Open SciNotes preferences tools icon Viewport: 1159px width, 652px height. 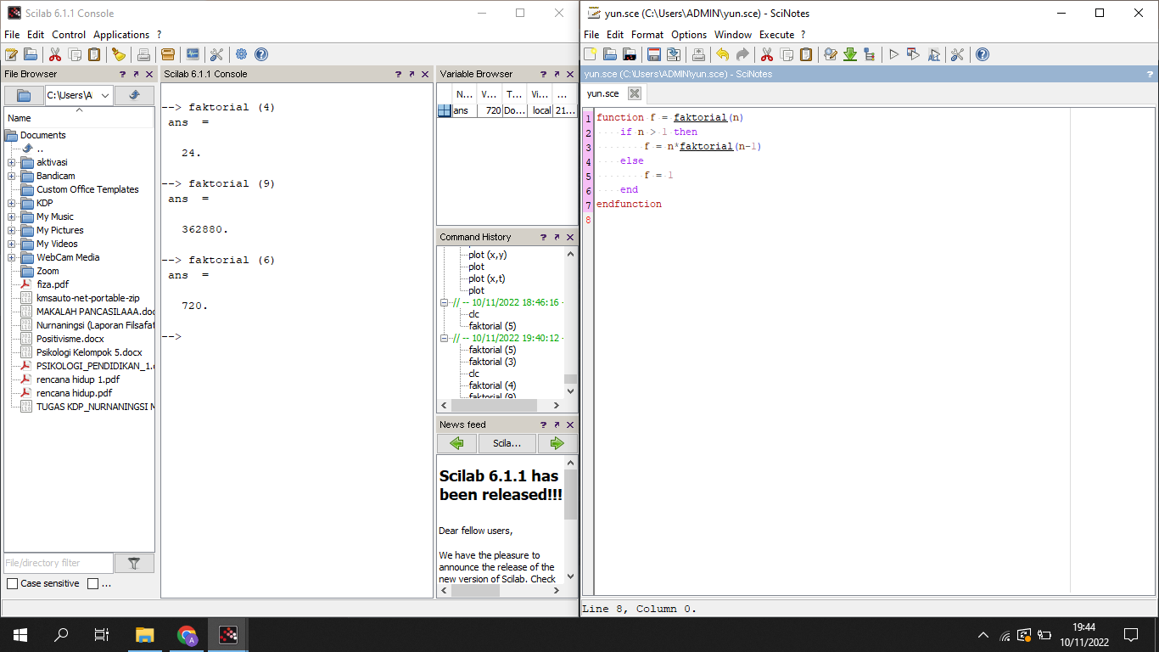pos(958,54)
